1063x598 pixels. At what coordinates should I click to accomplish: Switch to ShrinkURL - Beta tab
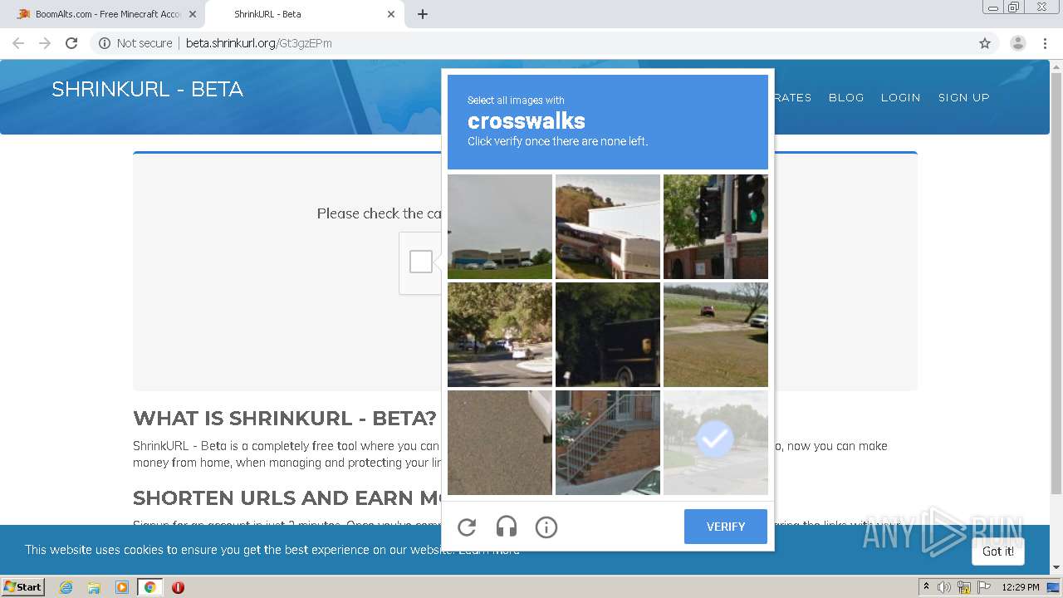[303, 14]
